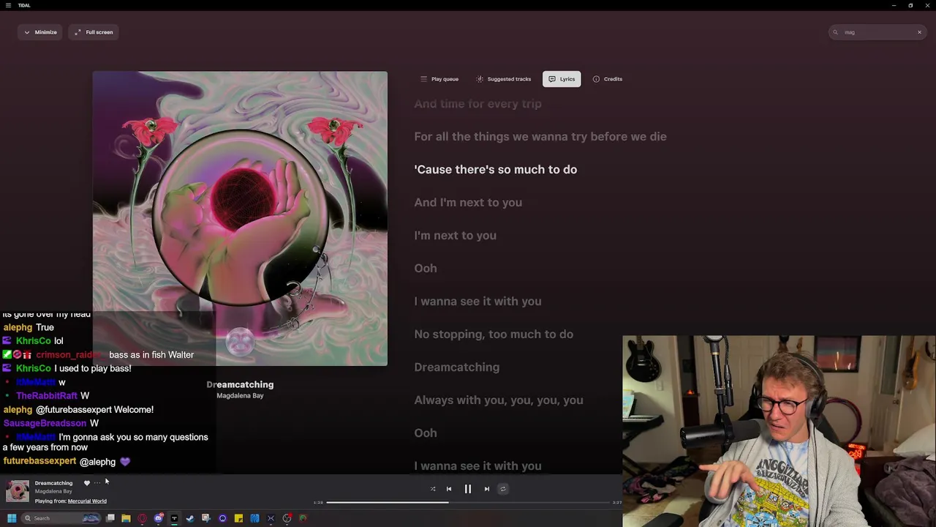
Task: Click the TIDAL taskbar icon
Action: click(x=174, y=518)
